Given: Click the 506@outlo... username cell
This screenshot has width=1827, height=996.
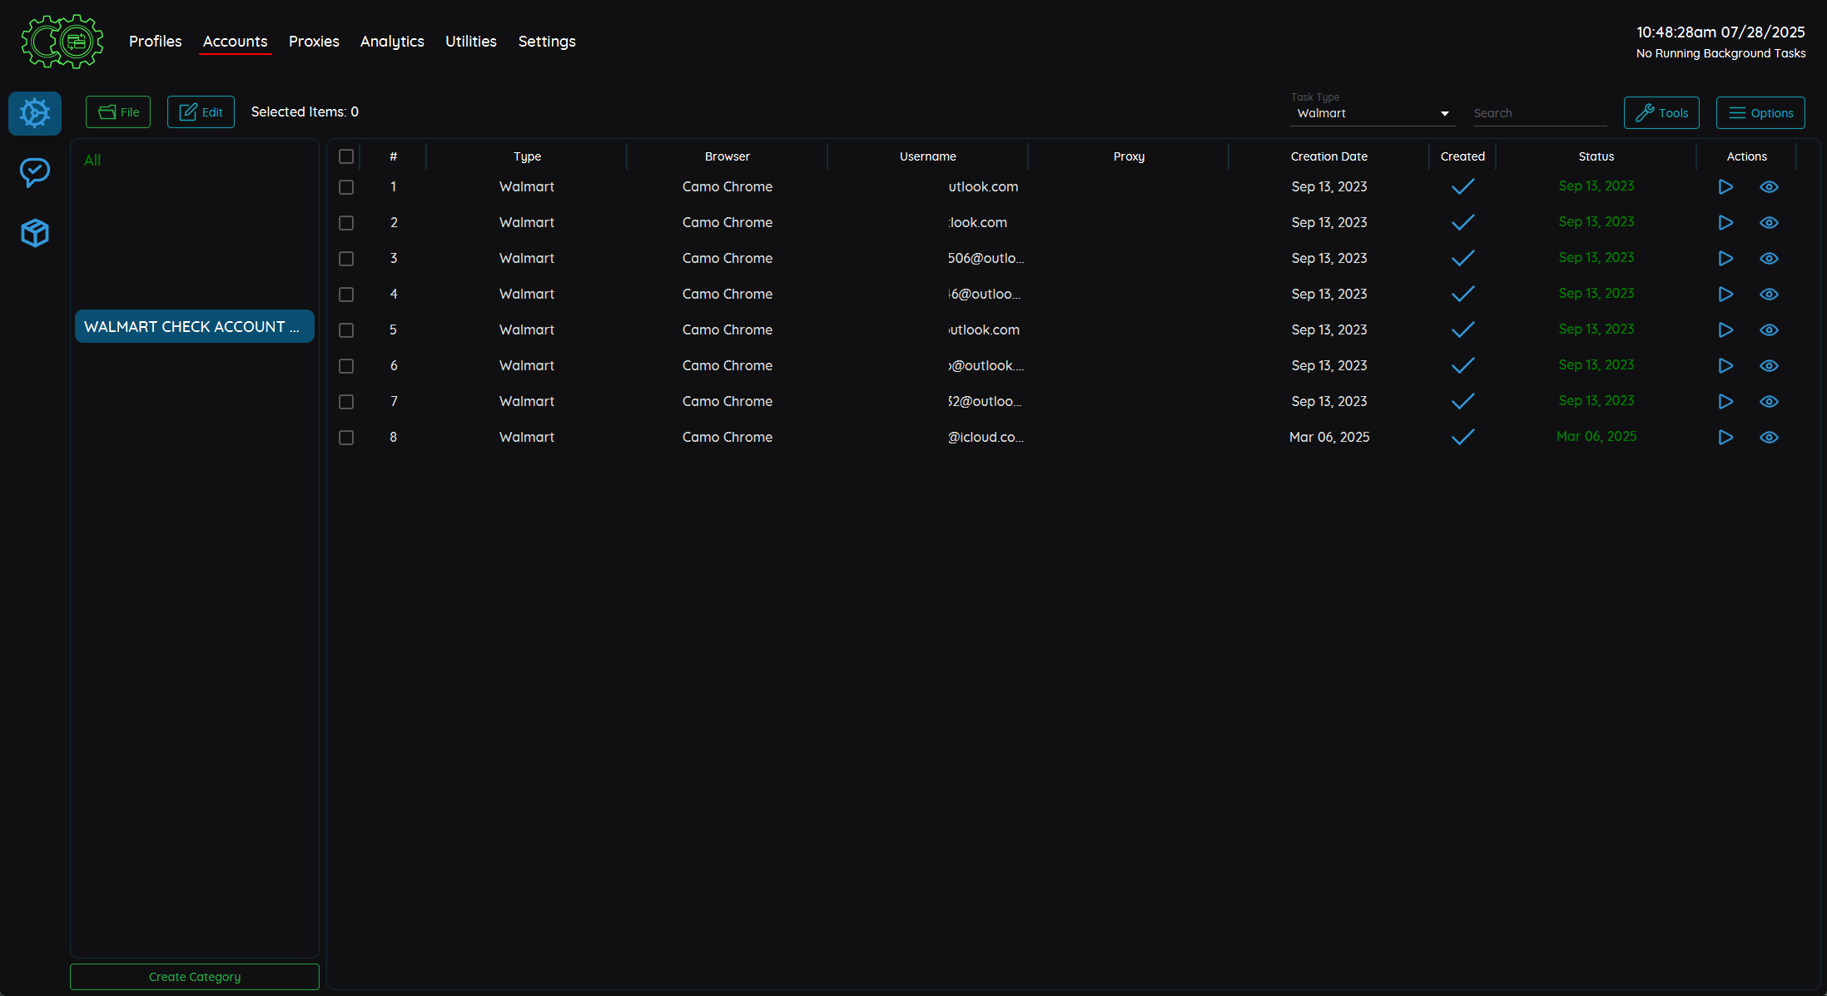Looking at the screenshot, I should click(985, 258).
